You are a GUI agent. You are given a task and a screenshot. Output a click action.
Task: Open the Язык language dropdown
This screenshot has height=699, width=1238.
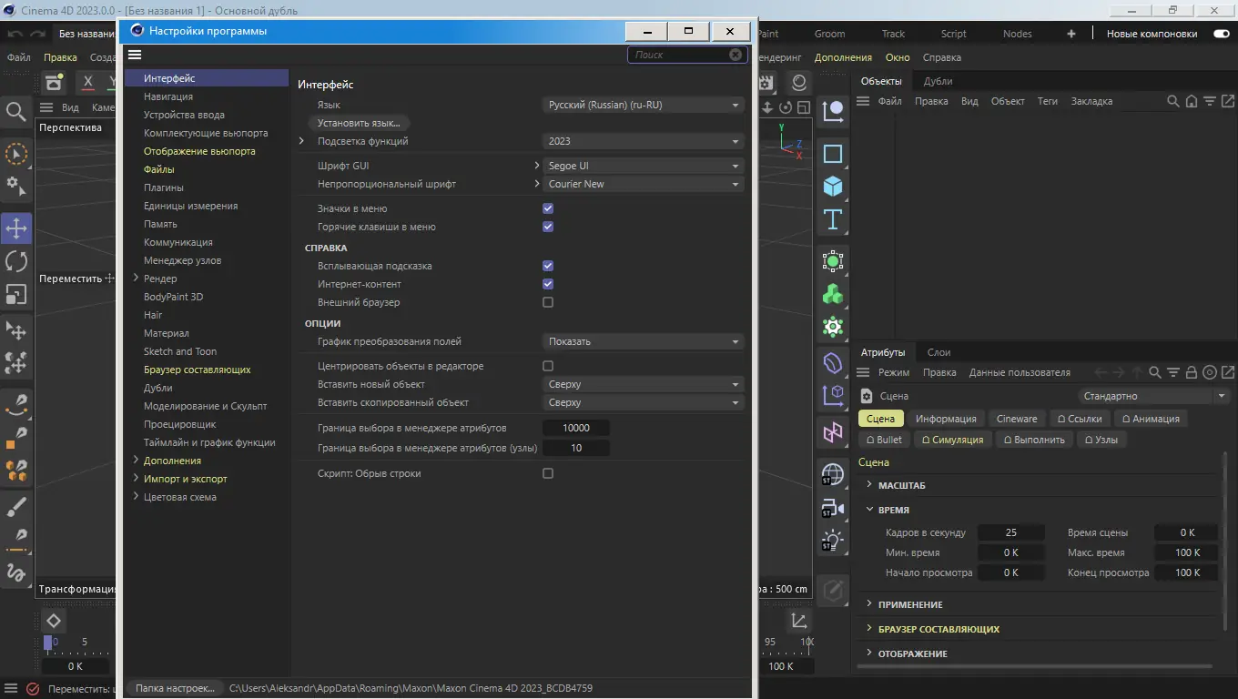coord(644,105)
